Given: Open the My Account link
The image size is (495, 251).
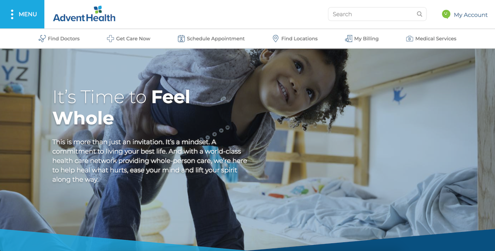Looking at the screenshot, I should pyautogui.click(x=470, y=15).
